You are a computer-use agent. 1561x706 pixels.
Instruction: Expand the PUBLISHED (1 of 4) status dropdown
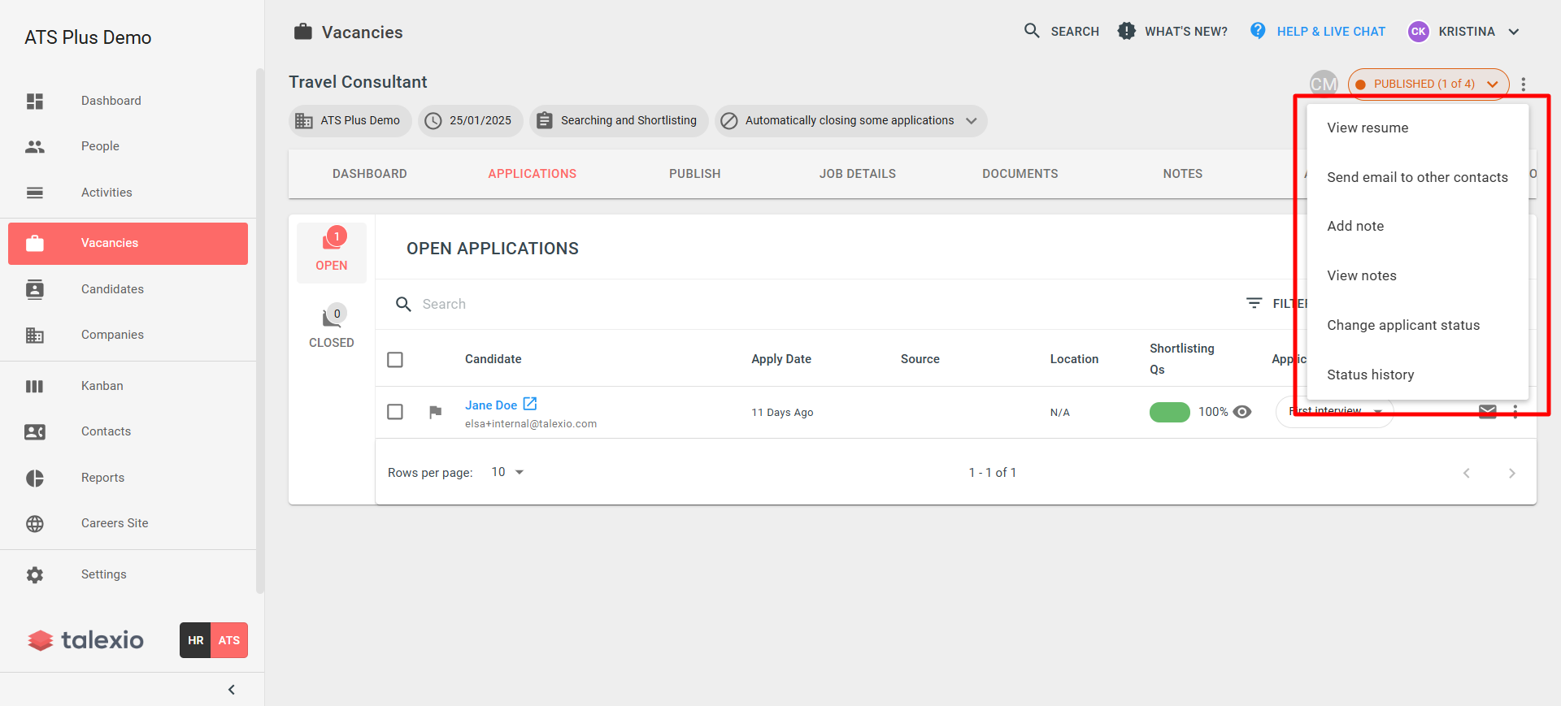(1428, 84)
